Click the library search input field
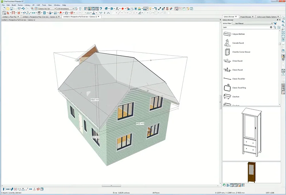The width and height of the screenshot is (286, 195). pyautogui.click(x=246, y=27)
